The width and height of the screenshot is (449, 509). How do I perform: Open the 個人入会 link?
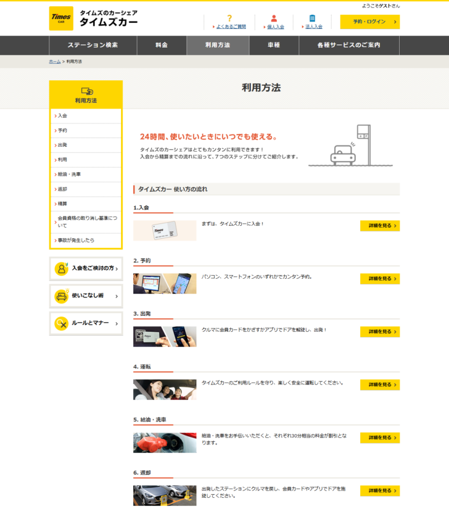(276, 27)
